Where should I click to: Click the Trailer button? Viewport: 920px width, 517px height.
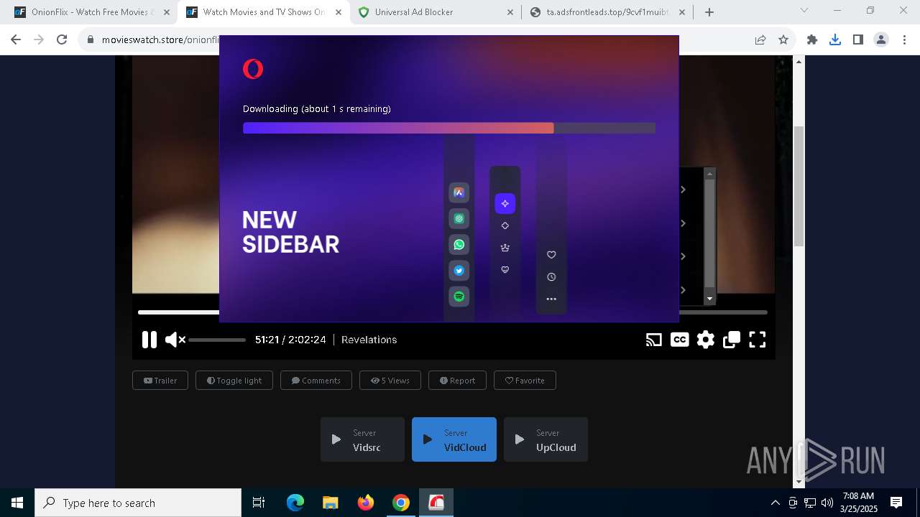[x=160, y=381]
